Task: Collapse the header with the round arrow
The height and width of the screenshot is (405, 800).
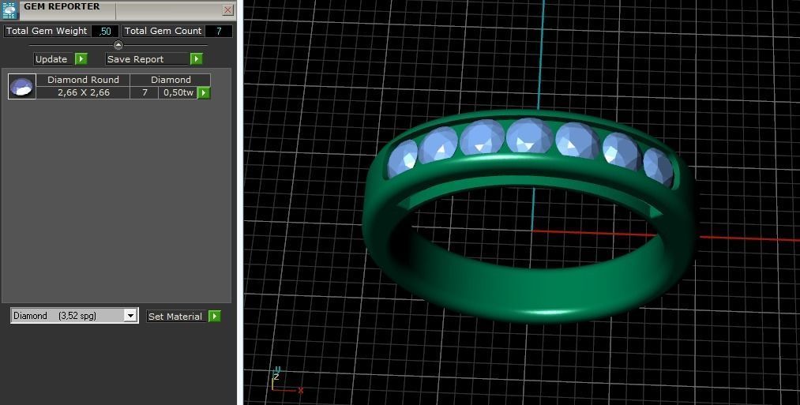Action: tap(118, 46)
